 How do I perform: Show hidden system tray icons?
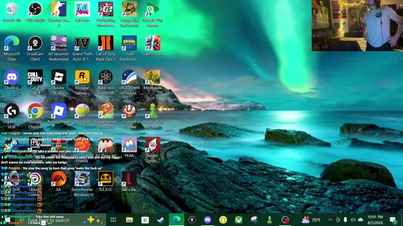[x=330, y=220]
